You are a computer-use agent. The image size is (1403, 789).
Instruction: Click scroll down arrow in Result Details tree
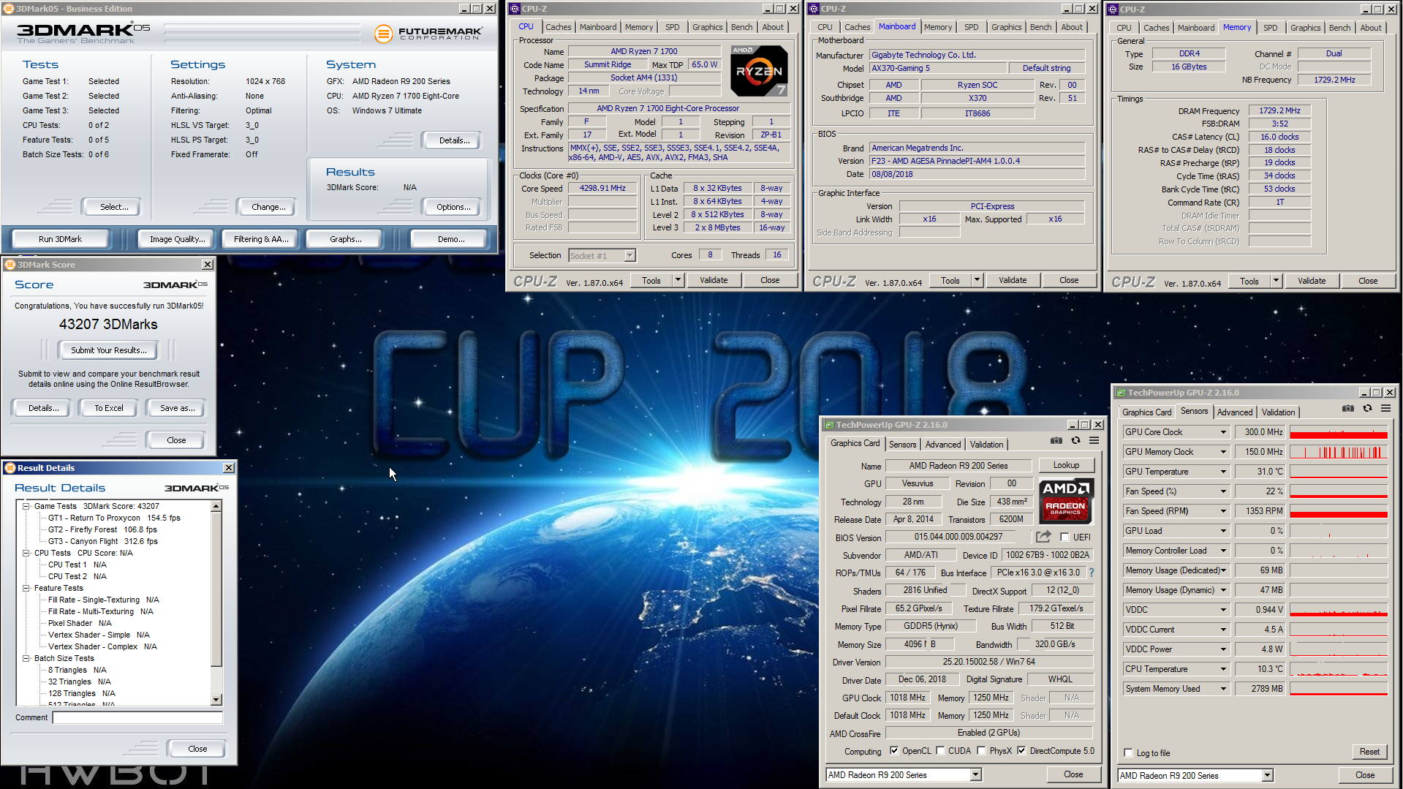pos(216,700)
